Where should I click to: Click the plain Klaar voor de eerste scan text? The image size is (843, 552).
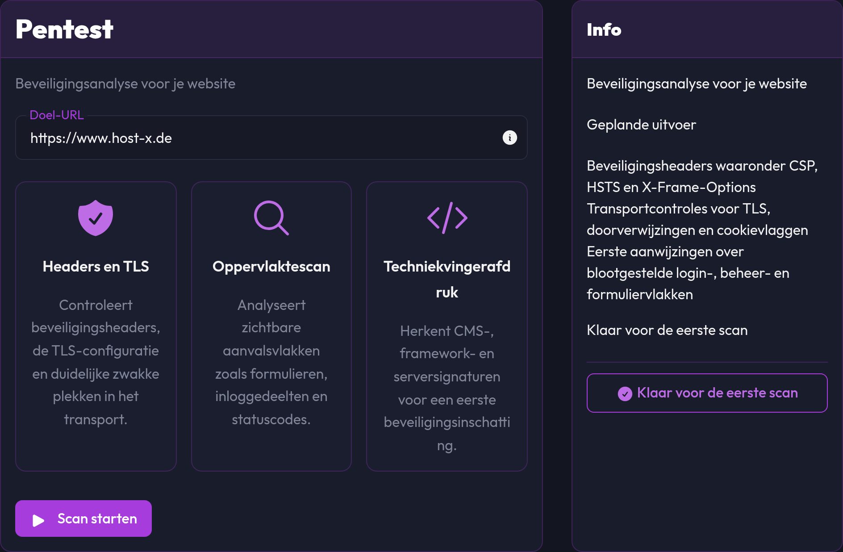click(667, 330)
